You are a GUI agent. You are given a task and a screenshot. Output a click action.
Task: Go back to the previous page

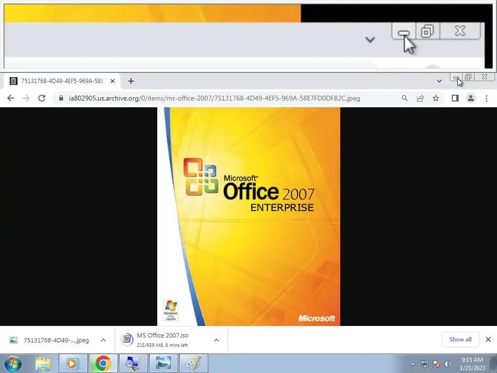(11, 98)
